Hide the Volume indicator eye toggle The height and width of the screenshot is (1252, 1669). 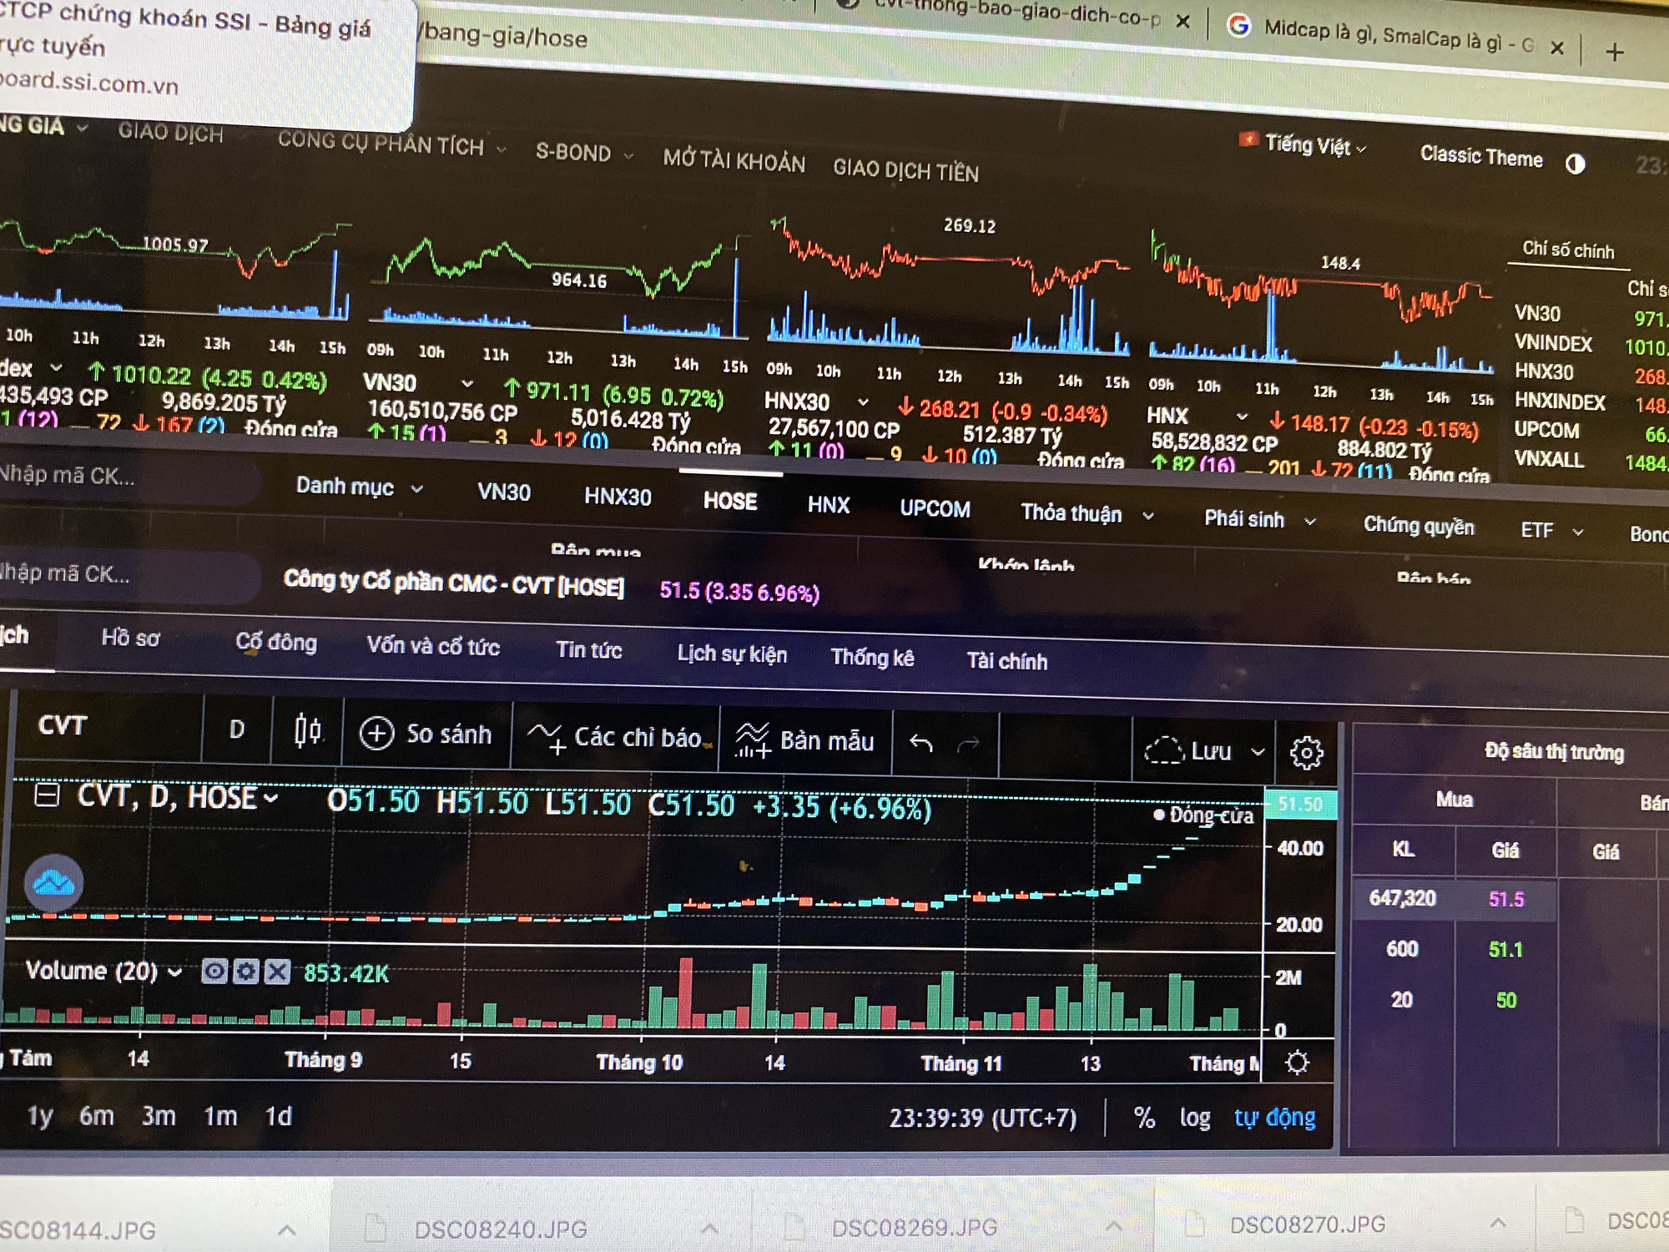tap(215, 971)
